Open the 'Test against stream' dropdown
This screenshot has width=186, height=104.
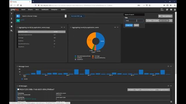164,90
